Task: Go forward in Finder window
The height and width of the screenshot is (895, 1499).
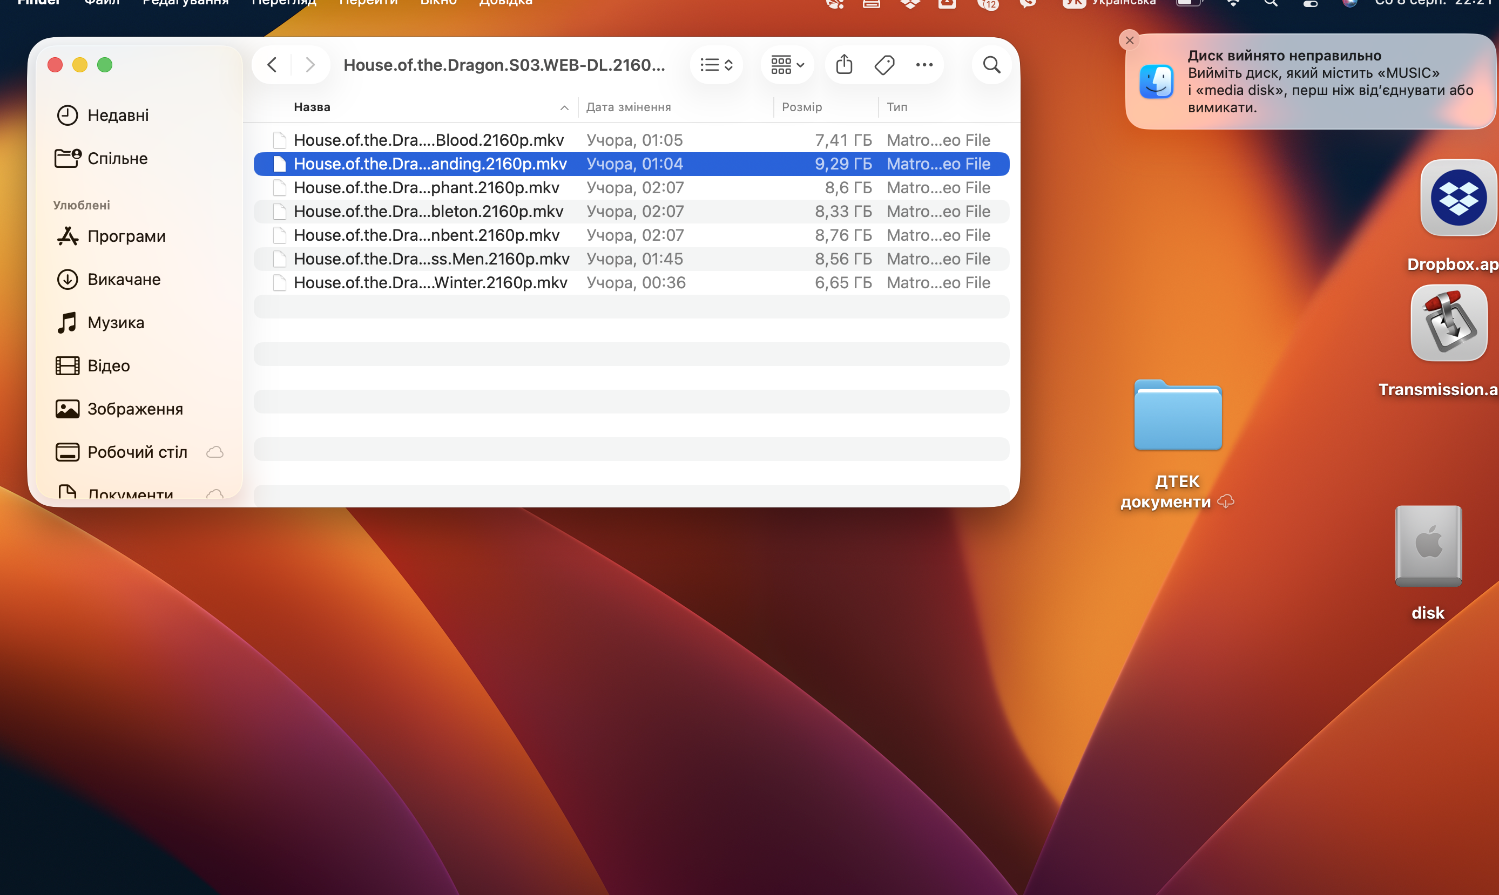Action: coord(310,65)
